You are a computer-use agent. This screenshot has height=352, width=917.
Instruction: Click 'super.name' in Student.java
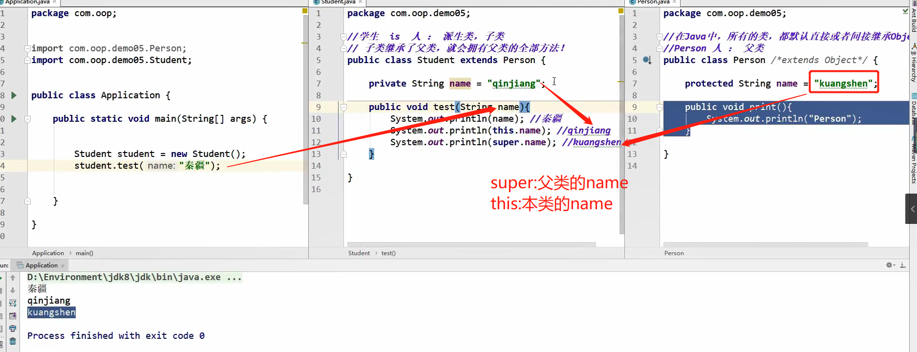point(519,142)
